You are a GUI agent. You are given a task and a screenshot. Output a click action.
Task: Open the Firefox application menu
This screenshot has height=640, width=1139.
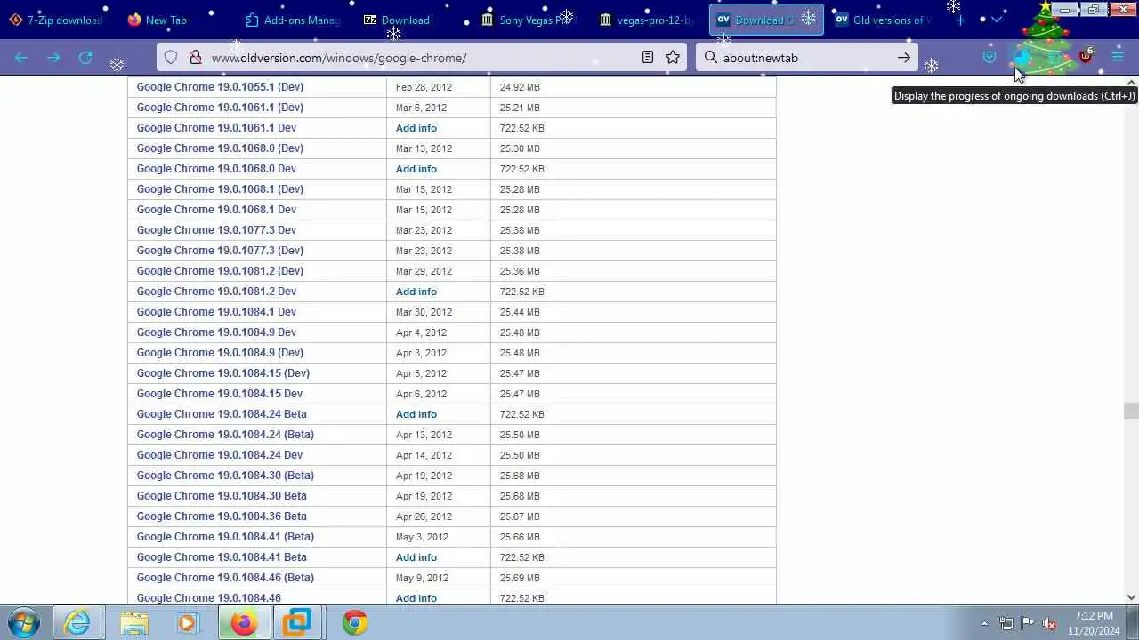(x=1118, y=58)
